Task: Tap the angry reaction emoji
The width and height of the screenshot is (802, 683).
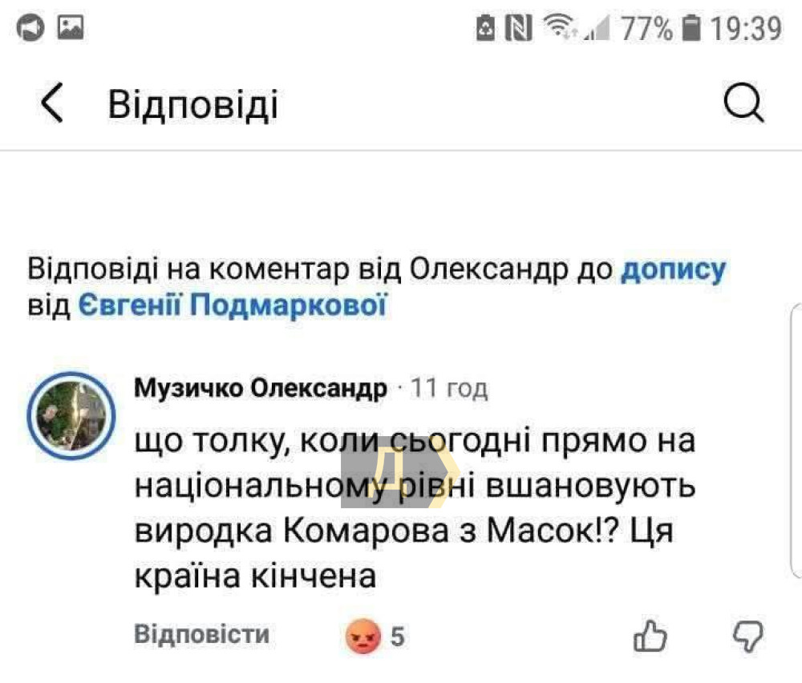Action: coord(363,637)
